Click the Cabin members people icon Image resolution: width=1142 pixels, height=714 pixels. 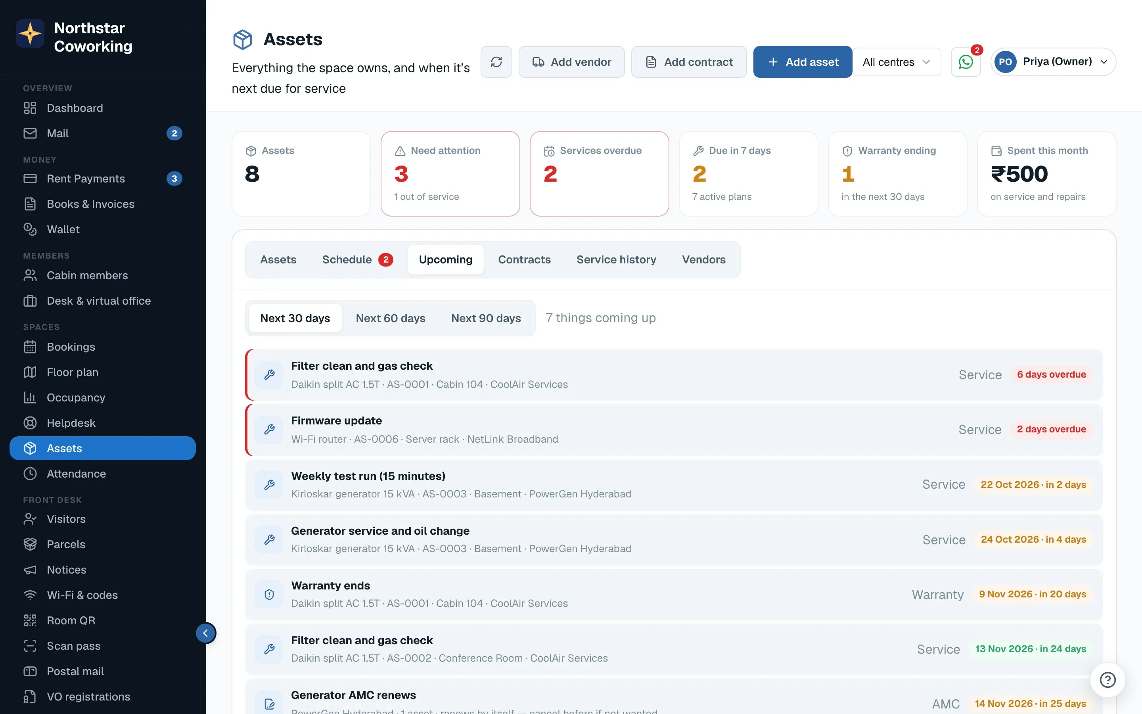click(x=30, y=275)
